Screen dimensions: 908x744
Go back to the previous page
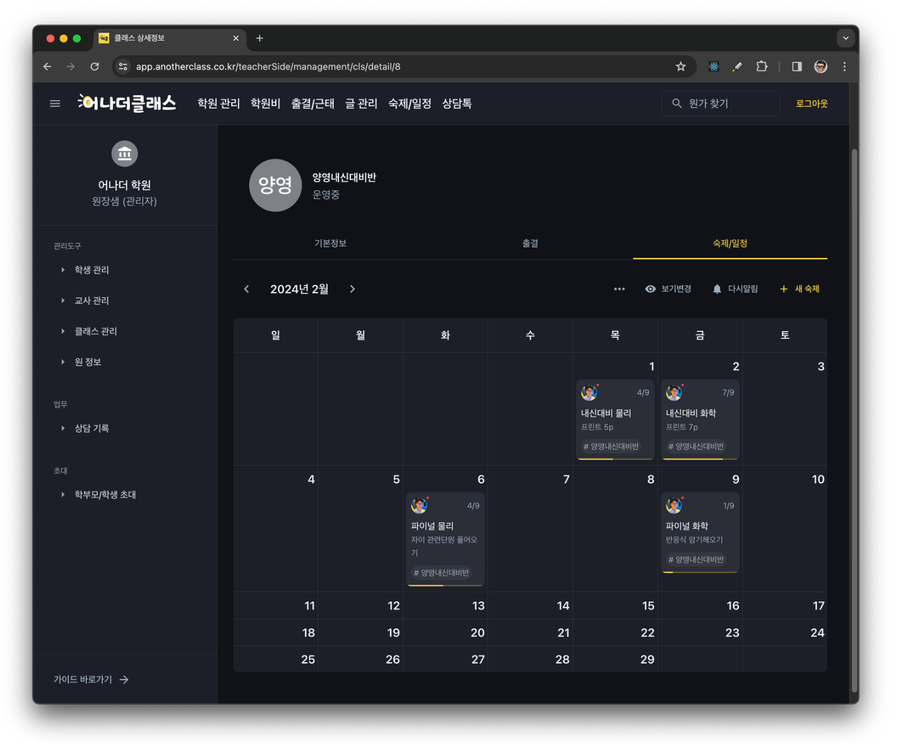[x=48, y=66]
